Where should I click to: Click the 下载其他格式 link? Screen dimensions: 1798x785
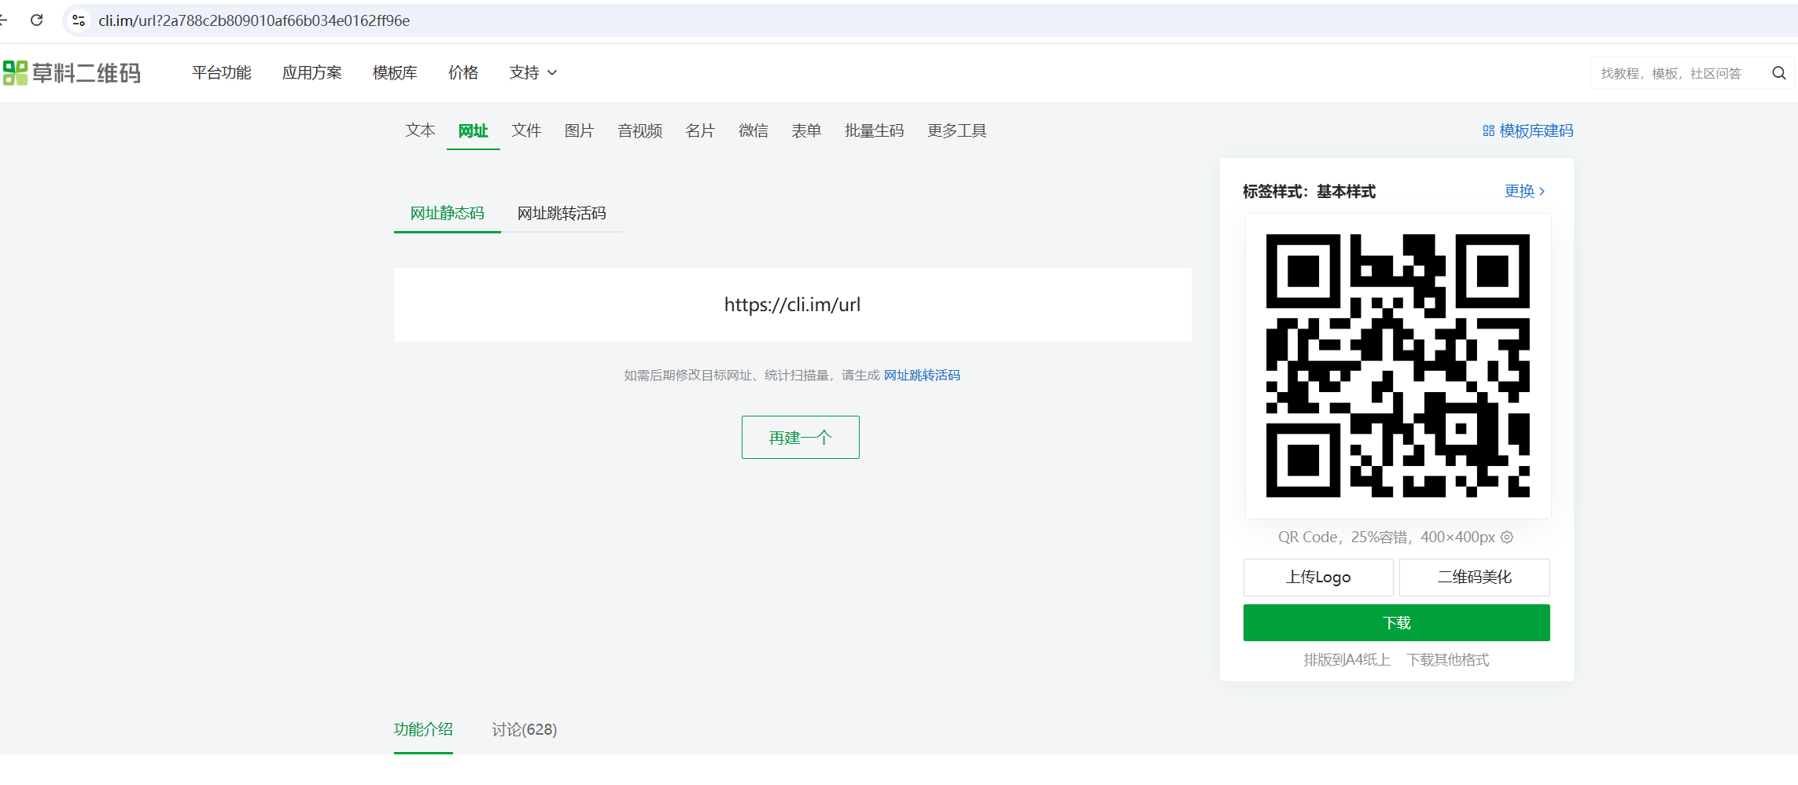click(x=1448, y=660)
